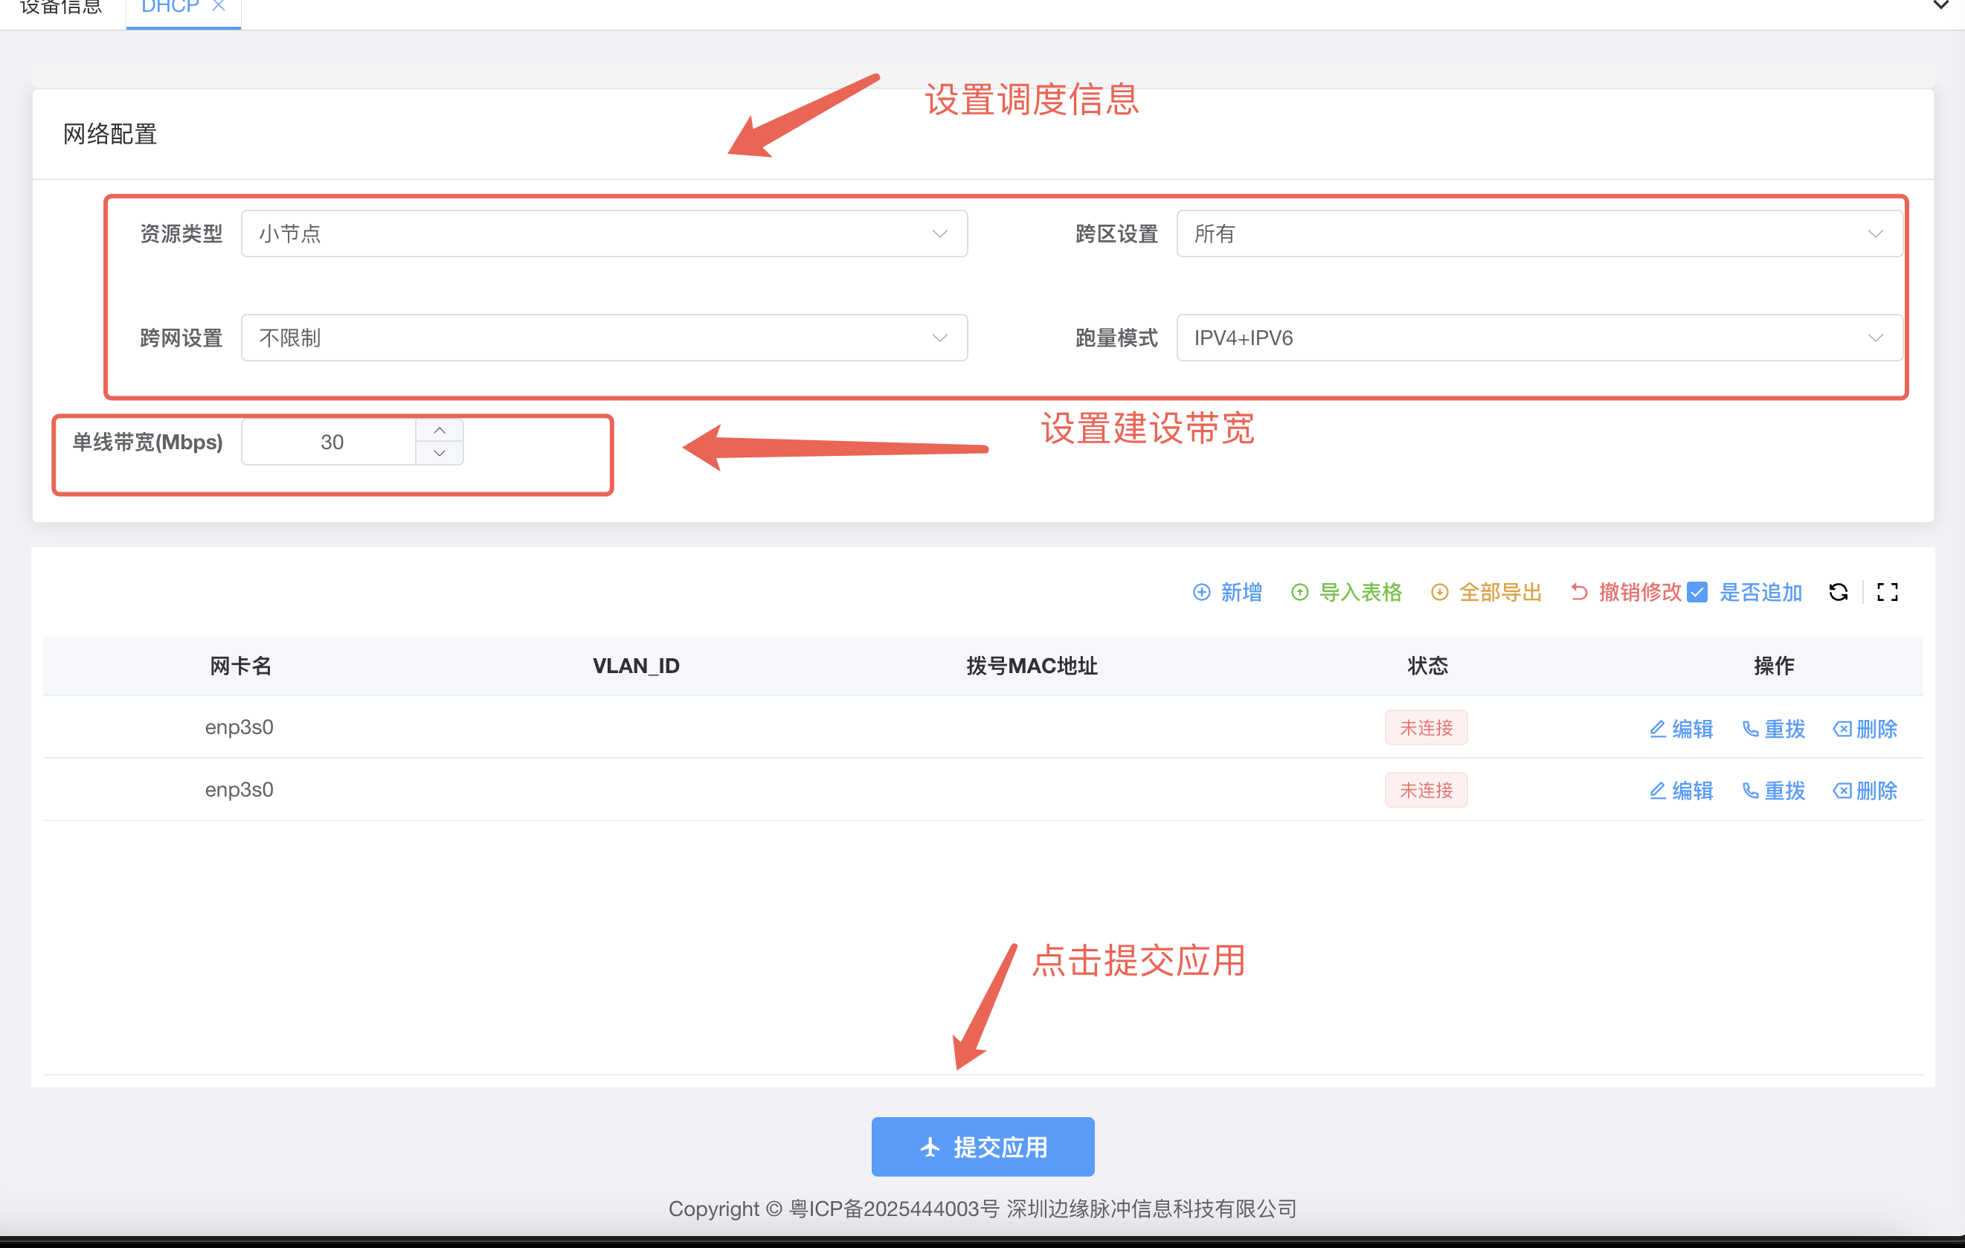Click the 提交应用 button
This screenshot has height=1248, width=1965.
(x=982, y=1147)
